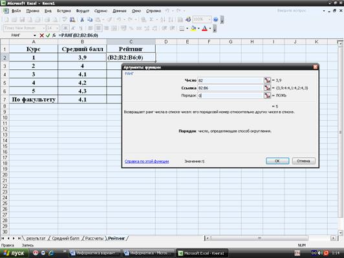Screen dimensions: 344x258
Task: Expand the zoom percentage dropdown
Action: [x=209, y=19]
